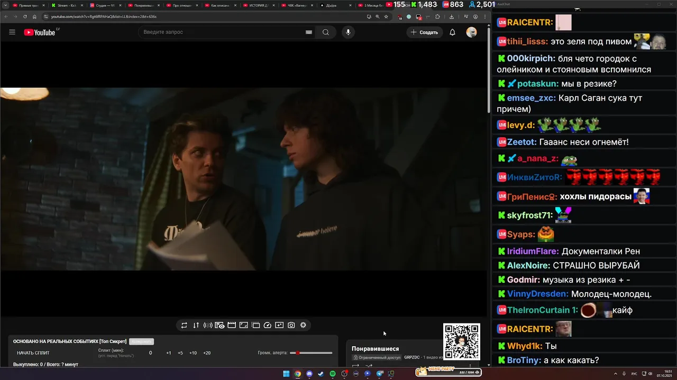Open the browser downloads icon
The width and height of the screenshot is (677, 380).
(x=451, y=16)
